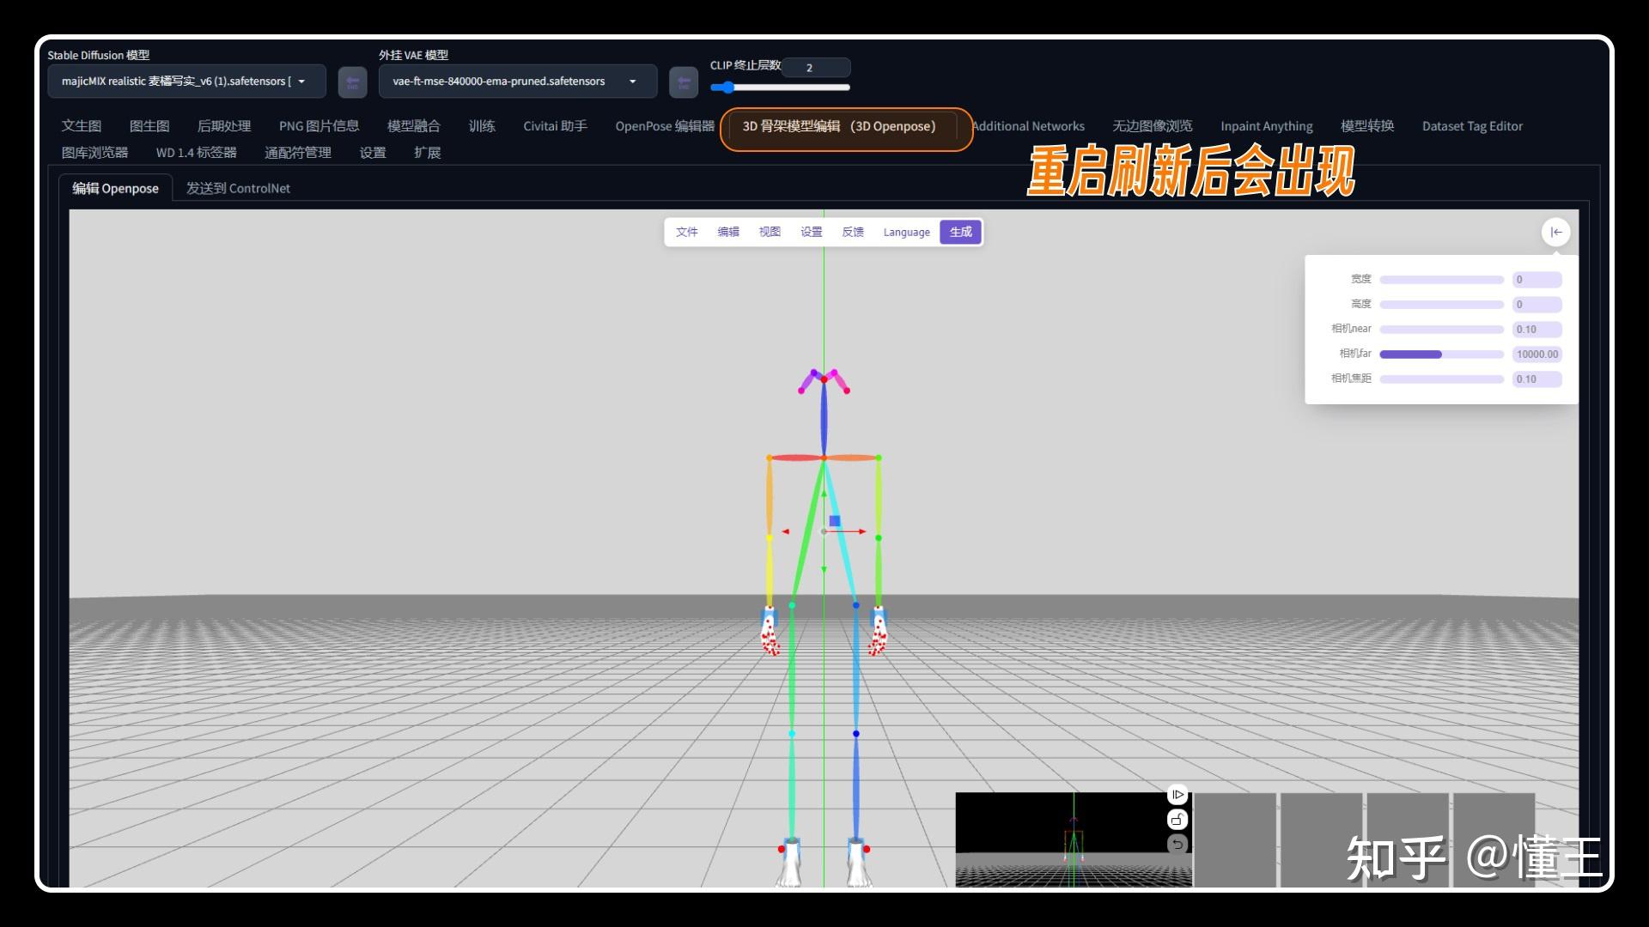
Task: Click the refresh icon beside the Stable Diffusion model selector
Action: tap(352, 82)
